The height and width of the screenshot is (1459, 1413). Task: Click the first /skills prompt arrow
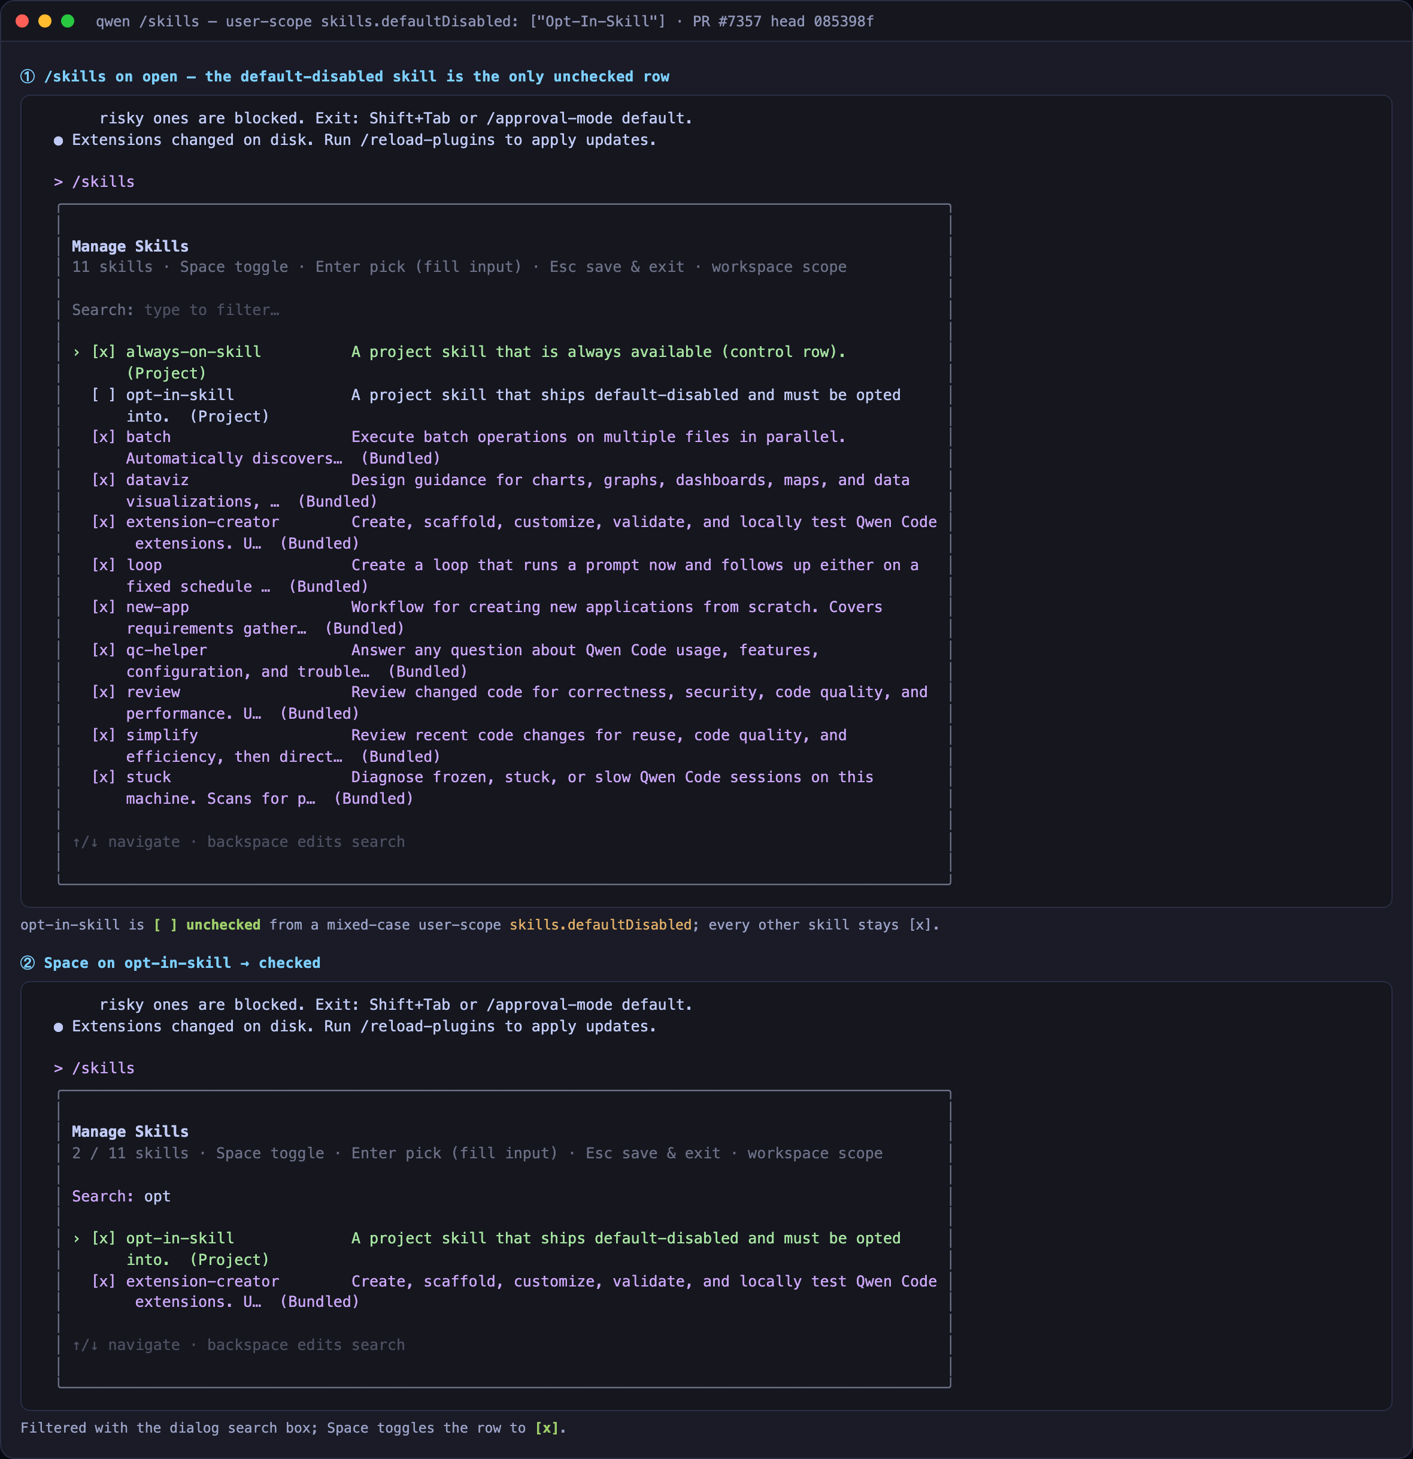click(58, 181)
